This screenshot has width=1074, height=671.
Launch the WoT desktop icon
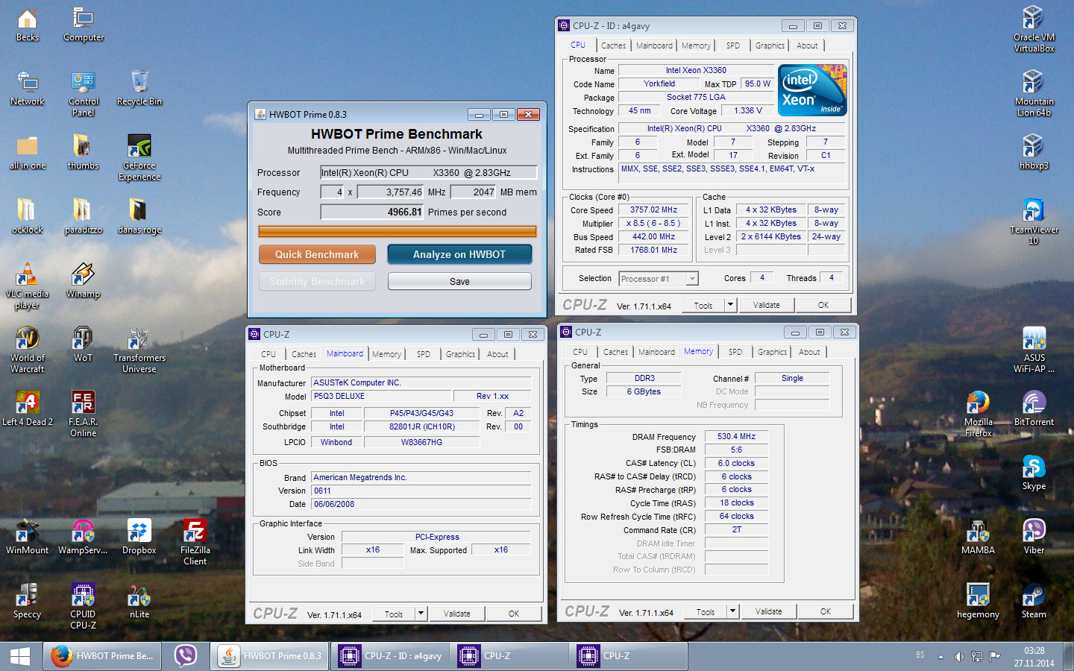pyautogui.click(x=84, y=344)
